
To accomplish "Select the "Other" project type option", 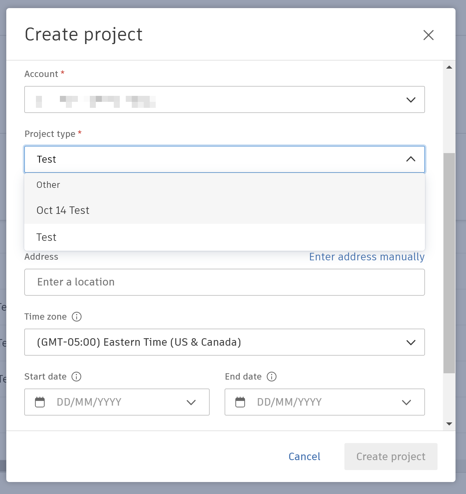I will pyautogui.click(x=48, y=185).
